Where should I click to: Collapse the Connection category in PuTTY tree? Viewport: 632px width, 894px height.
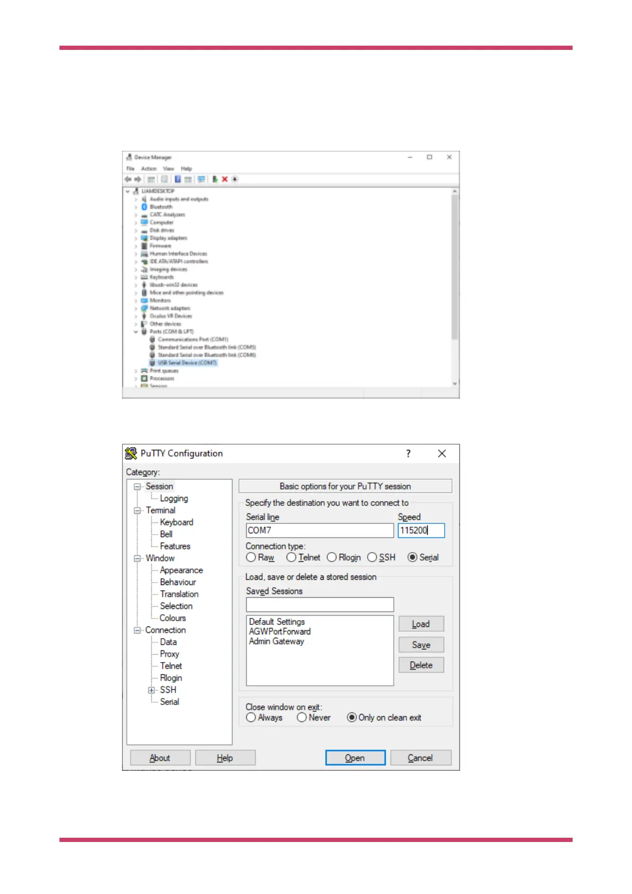pyautogui.click(x=137, y=630)
